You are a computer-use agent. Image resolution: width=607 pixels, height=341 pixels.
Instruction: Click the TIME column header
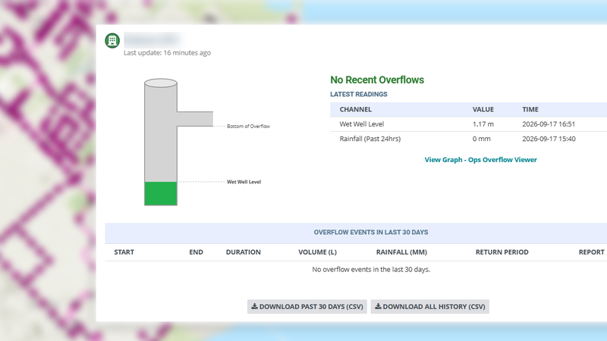pos(530,109)
